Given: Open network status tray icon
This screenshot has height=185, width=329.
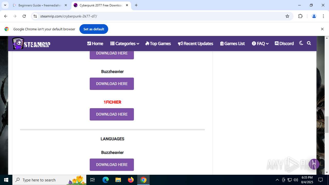Looking at the screenshot, I should [290, 180].
